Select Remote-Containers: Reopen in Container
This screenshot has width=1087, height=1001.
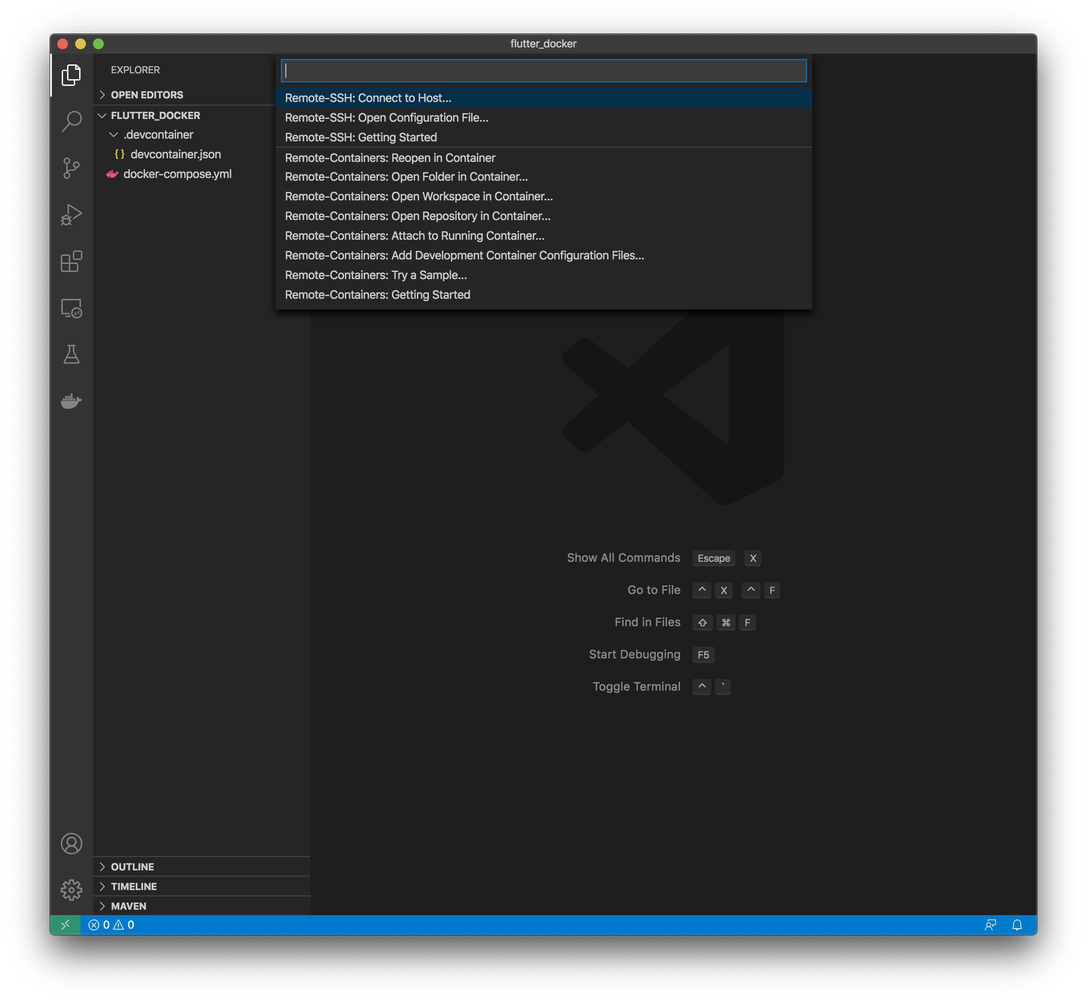pos(390,157)
